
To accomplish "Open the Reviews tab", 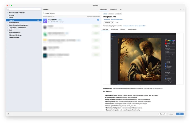I will [x=123, y=29].
